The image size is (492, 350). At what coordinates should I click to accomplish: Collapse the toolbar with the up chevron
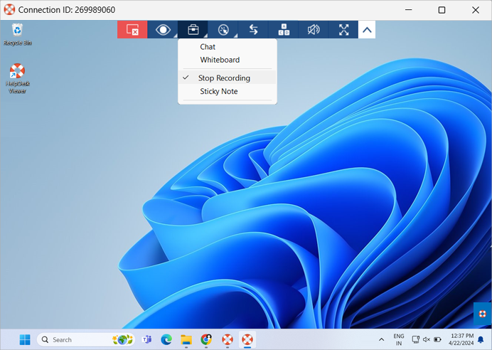point(367,29)
